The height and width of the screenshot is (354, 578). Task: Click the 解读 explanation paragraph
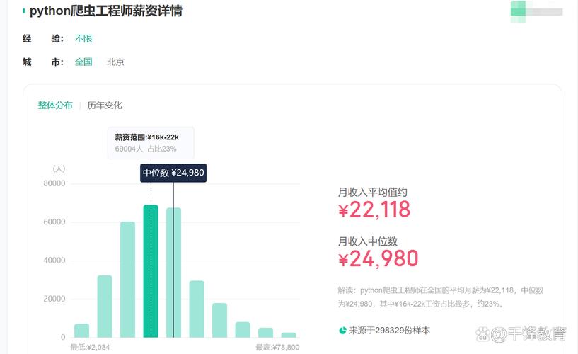click(x=441, y=297)
